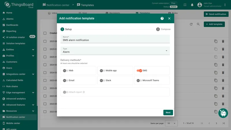The height and width of the screenshot is (130, 231).
Task: Click the Send notification button
Action: tap(216, 14)
